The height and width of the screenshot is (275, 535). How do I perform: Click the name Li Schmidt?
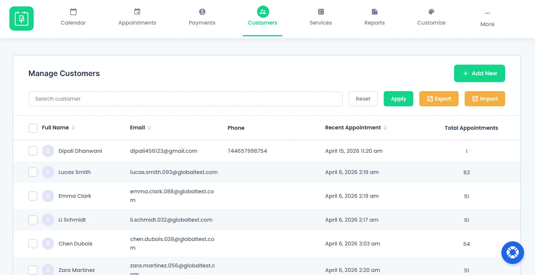point(72,220)
